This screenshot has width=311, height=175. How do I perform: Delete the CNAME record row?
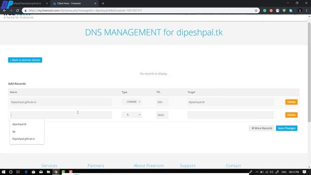coord(291,102)
